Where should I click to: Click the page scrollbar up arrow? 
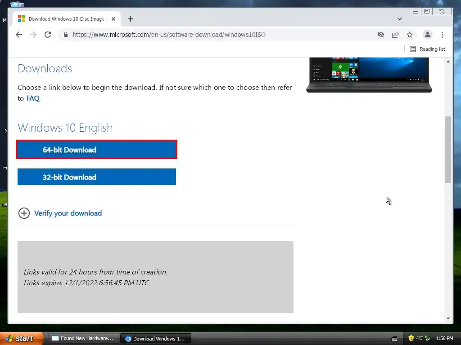pyautogui.click(x=448, y=62)
